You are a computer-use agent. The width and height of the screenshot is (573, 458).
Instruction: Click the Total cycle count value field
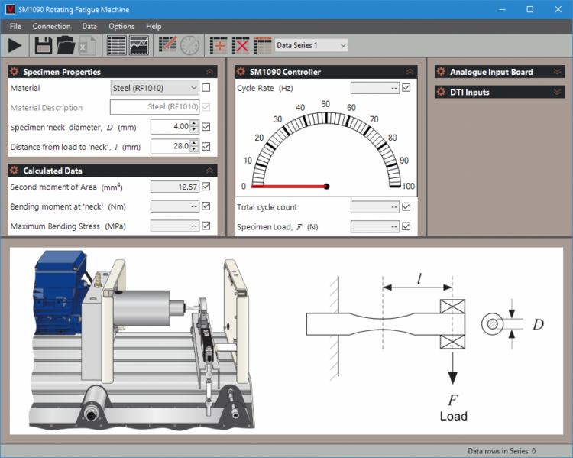click(375, 207)
